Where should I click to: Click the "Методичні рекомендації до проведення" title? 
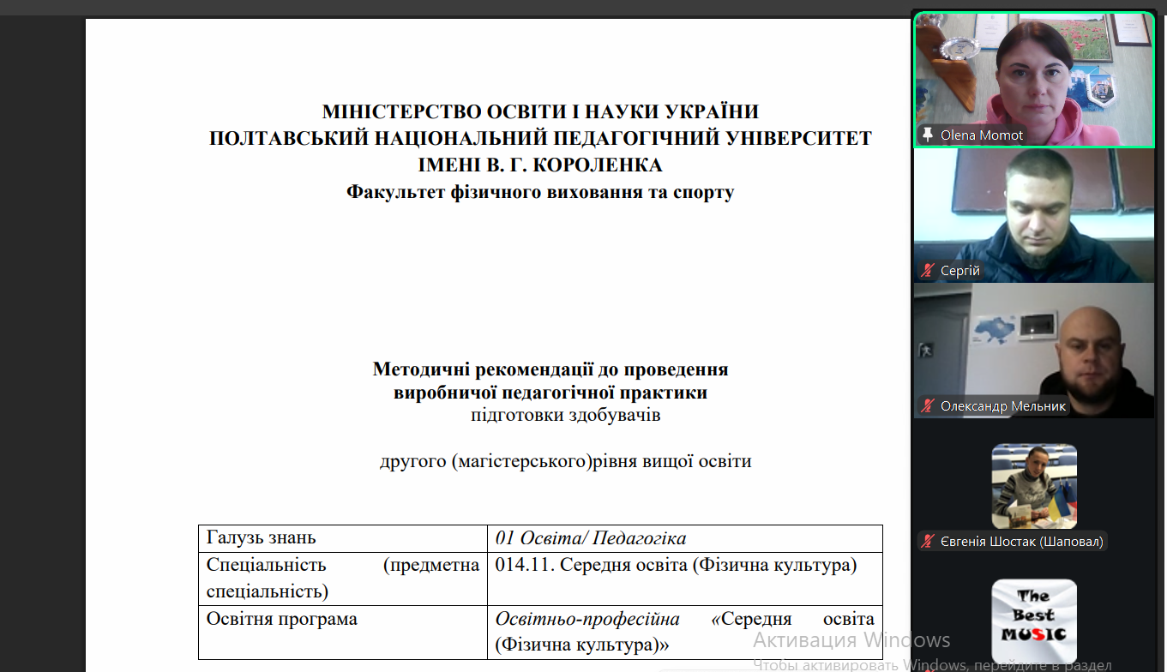(550, 369)
